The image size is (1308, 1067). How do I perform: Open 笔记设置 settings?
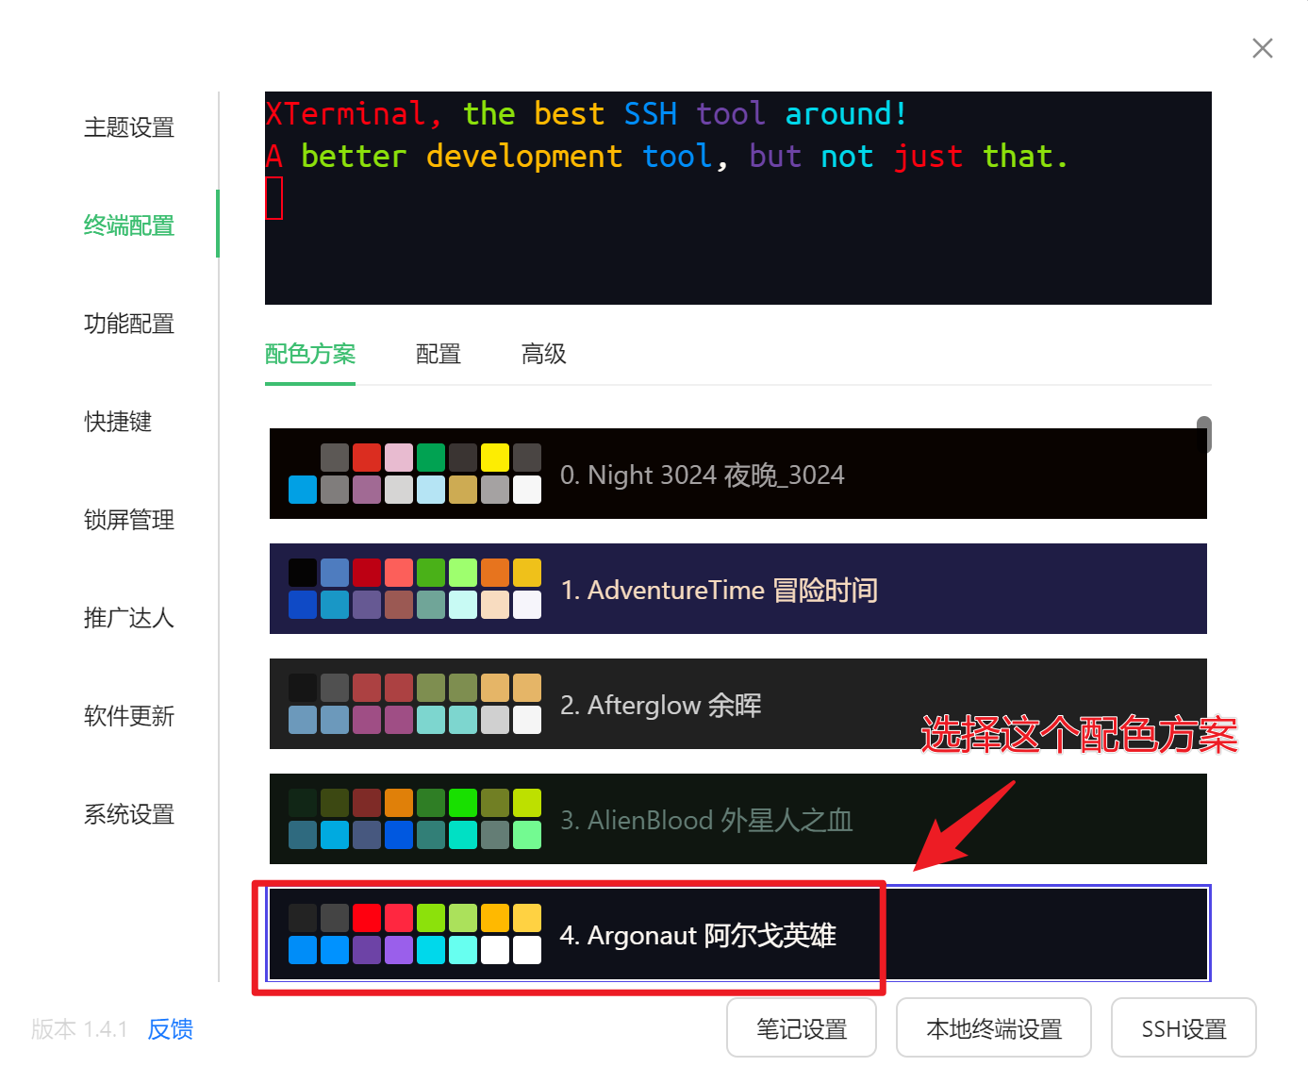coord(801,1027)
